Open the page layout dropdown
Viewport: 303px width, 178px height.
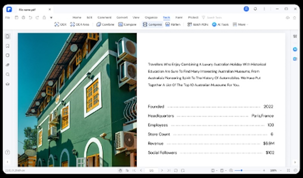tap(223, 170)
